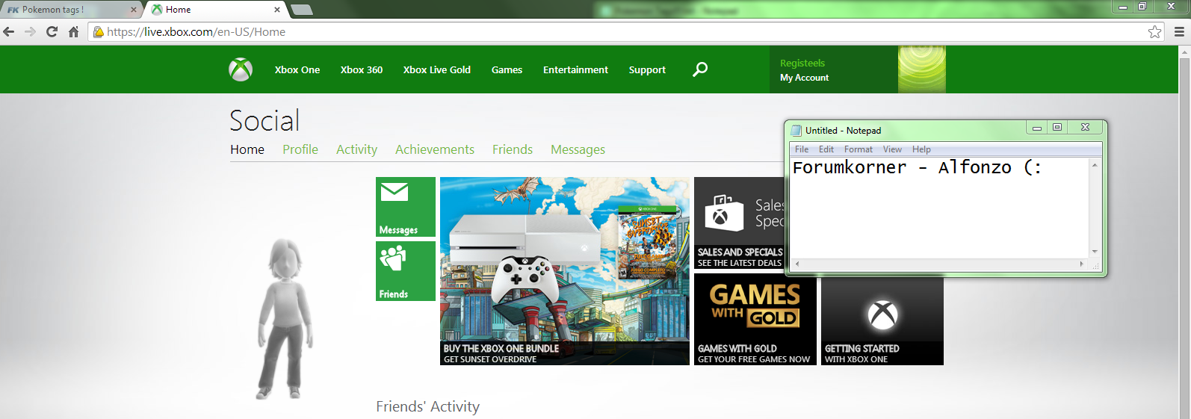Open Games nav menu
1191x419 pixels.
[507, 69]
